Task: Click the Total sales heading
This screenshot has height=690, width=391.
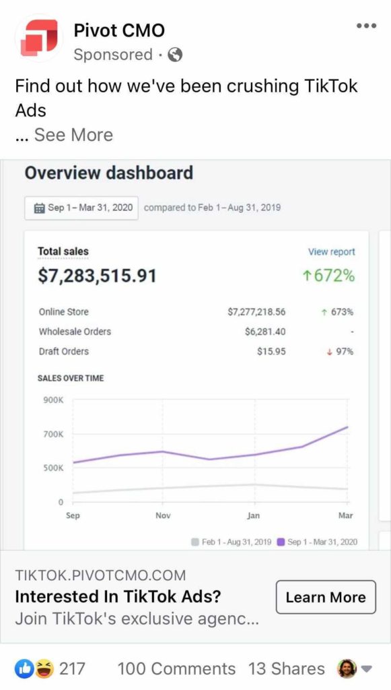Action: pos(63,251)
